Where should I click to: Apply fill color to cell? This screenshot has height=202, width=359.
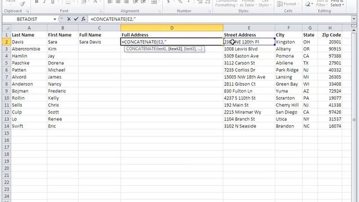(x=84, y=2)
